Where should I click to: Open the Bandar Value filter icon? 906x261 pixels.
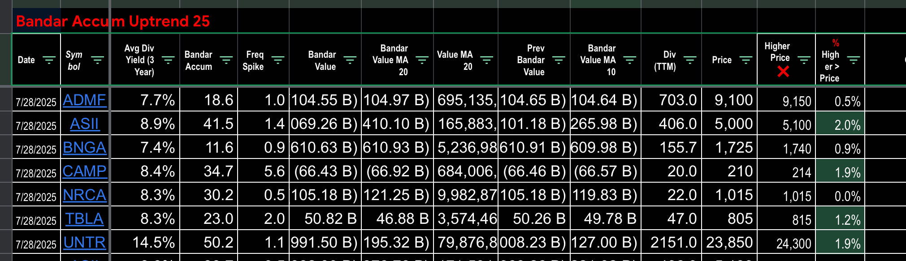(350, 60)
